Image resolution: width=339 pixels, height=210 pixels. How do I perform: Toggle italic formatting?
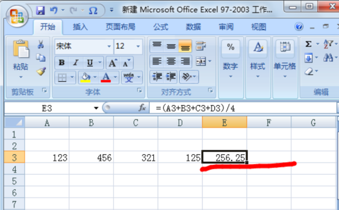click(75, 63)
